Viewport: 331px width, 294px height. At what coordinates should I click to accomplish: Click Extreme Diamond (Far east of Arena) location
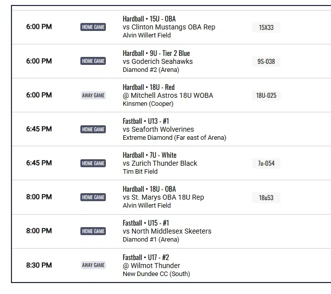point(174,138)
